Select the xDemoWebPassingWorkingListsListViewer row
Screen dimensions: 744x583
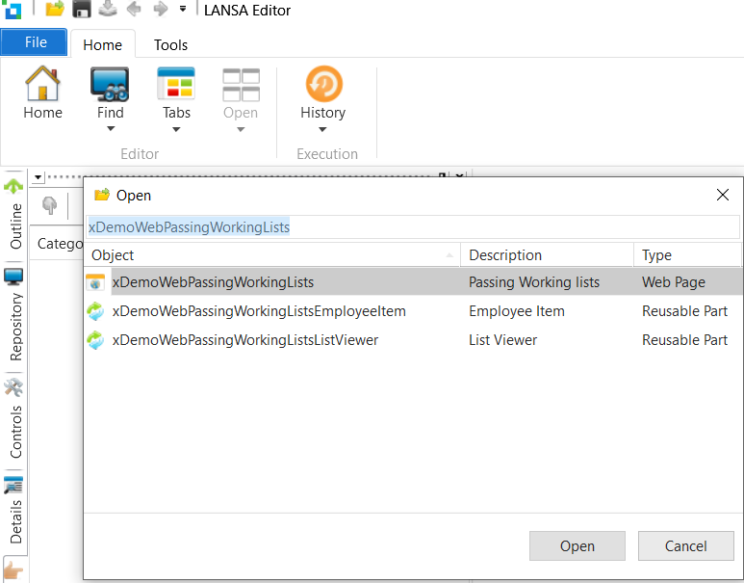(245, 340)
